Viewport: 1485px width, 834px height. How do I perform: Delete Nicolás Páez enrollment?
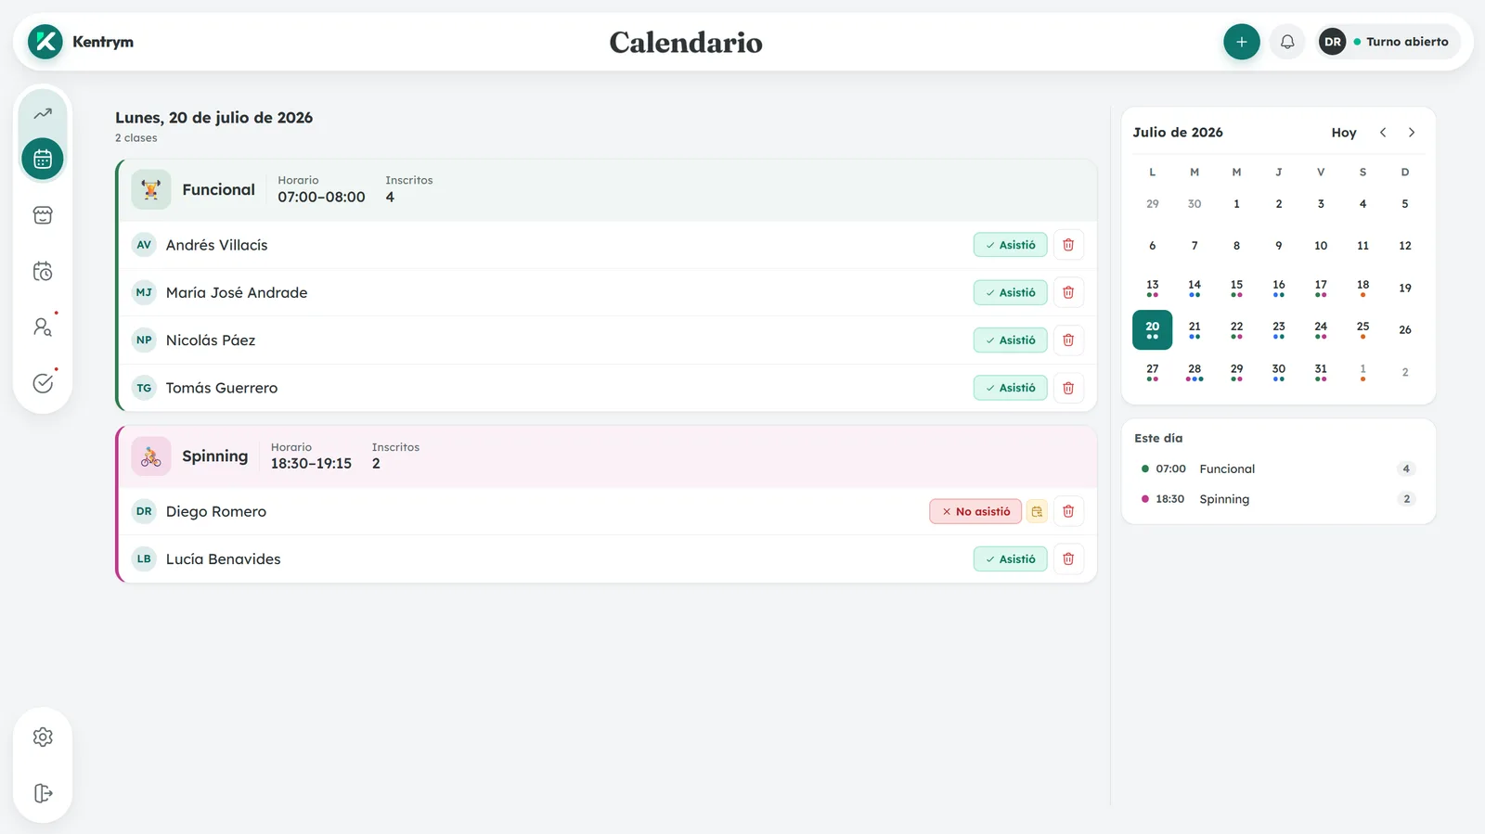(x=1068, y=340)
